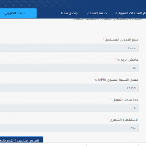Click the هامش الربح % label text
Screen dimensions: 146x146
coord(128,60)
